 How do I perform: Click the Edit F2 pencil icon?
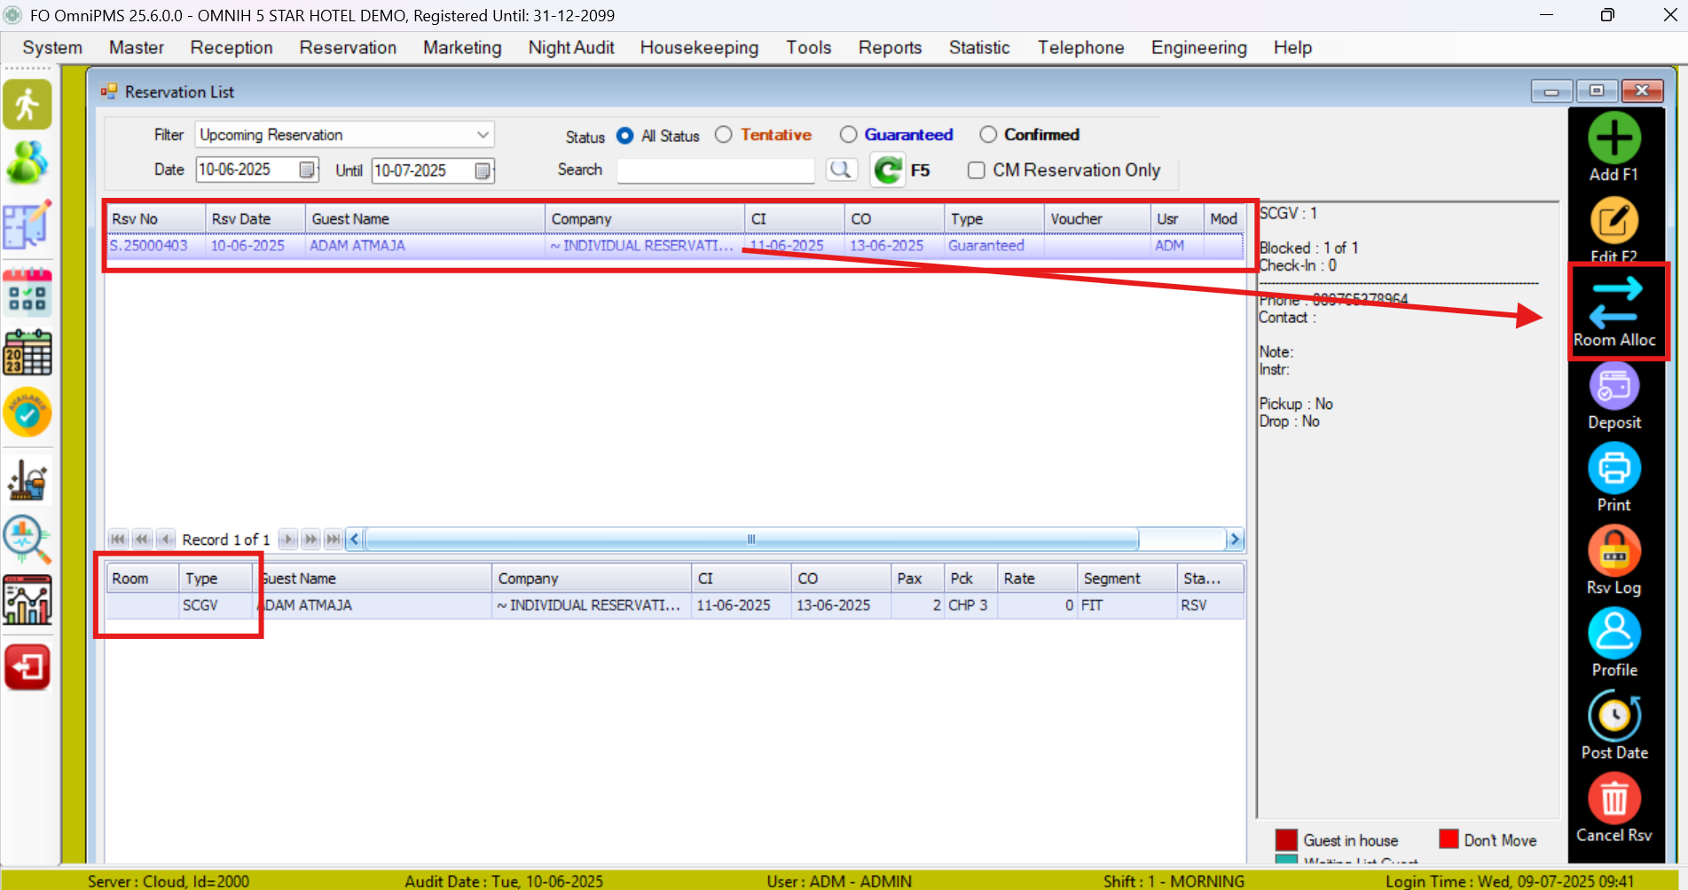pyautogui.click(x=1613, y=220)
